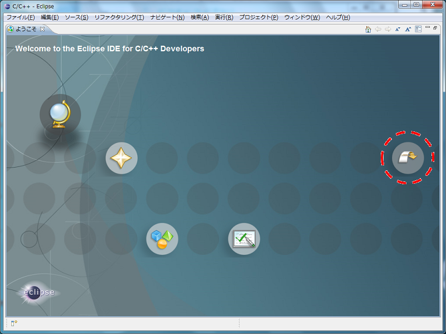Open the リファクタリング(T) menu

point(119,17)
